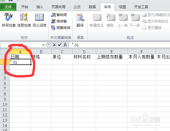
Task: Add a comment with 新建批注
Action: click(x=97, y=20)
